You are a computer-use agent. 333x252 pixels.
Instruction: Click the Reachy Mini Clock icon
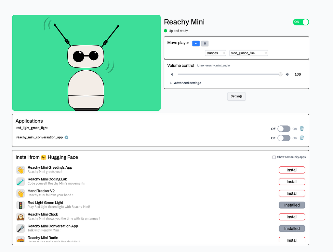point(20,217)
